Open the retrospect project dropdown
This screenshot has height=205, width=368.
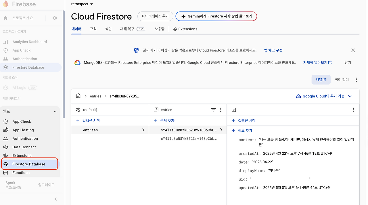pos(82,4)
